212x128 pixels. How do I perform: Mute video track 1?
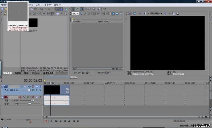coord(37,87)
